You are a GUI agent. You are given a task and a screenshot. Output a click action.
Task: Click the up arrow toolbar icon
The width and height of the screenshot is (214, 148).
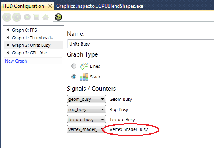[x=27, y=17]
